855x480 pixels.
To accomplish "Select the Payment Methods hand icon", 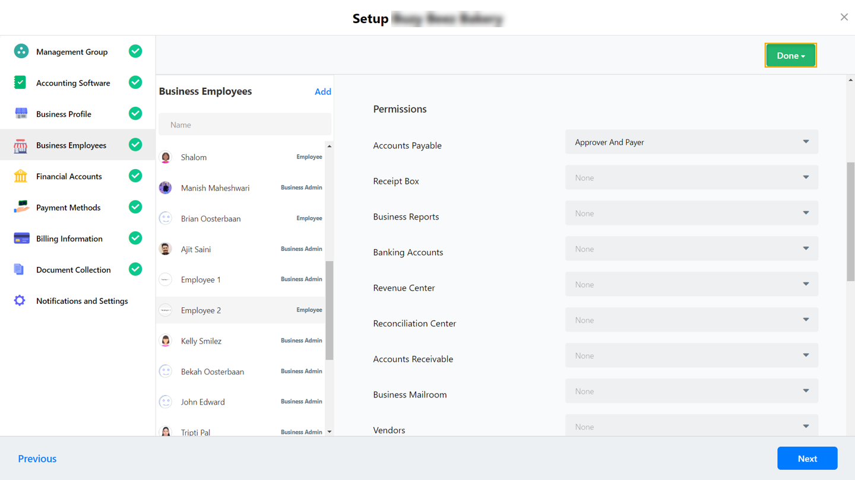I will [21, 207].
